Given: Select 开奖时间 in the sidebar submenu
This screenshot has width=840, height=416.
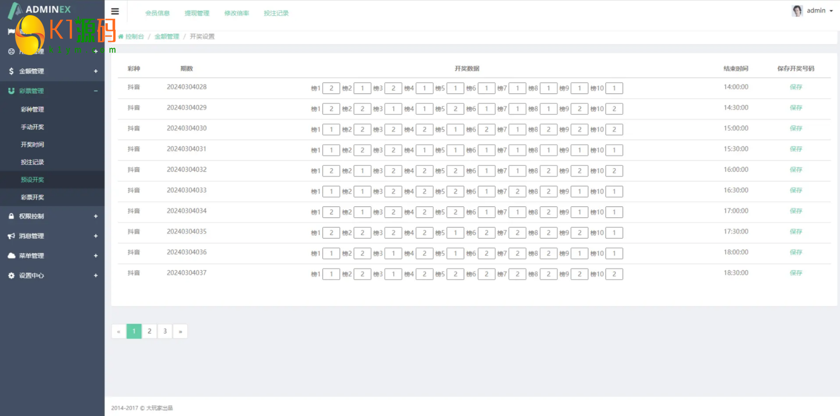Looking at the screenshot, I should 32,145.
